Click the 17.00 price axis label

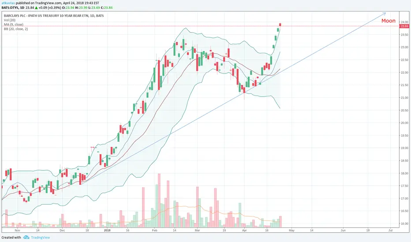pos(404,198)
